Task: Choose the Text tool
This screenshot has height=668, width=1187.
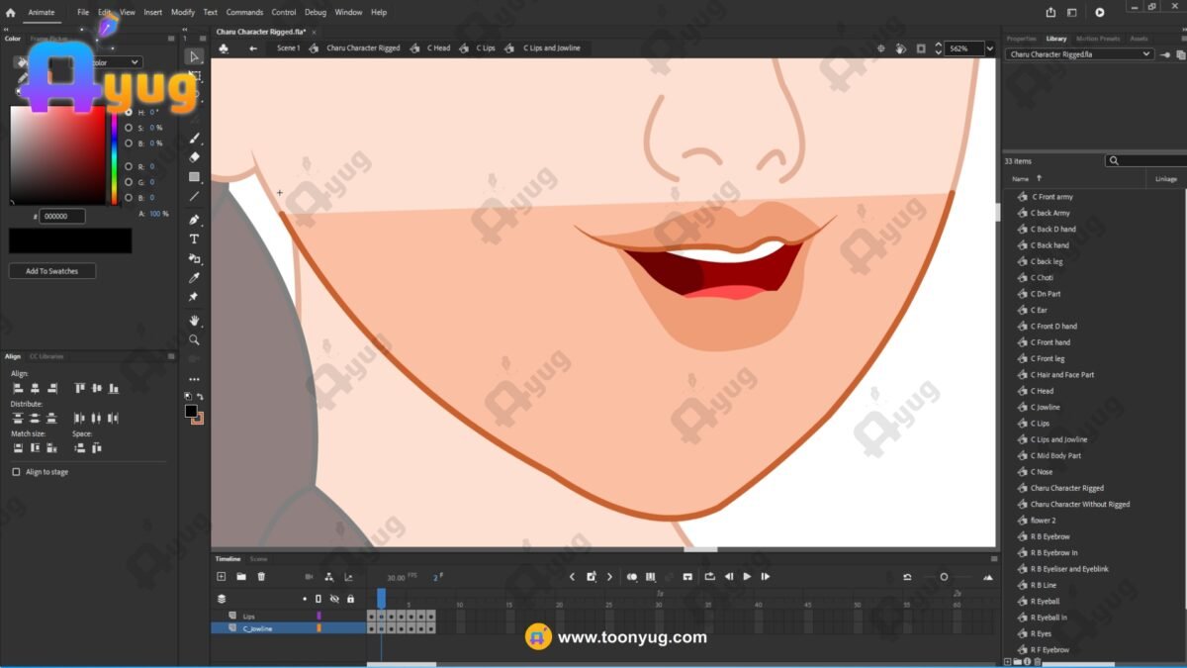Action: pos(194,239)
